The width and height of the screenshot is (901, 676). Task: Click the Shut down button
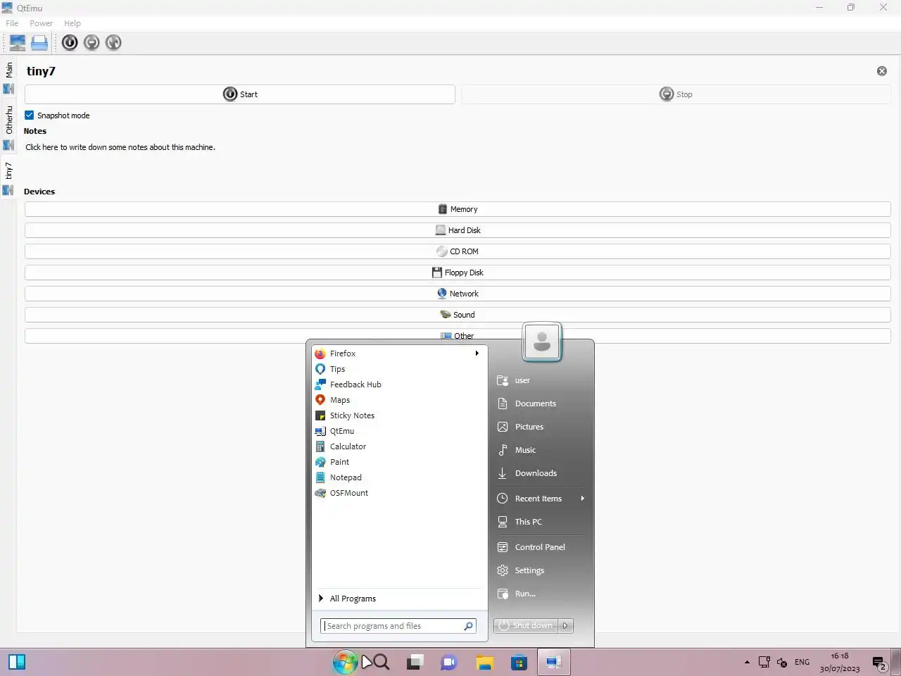point(526,625)
